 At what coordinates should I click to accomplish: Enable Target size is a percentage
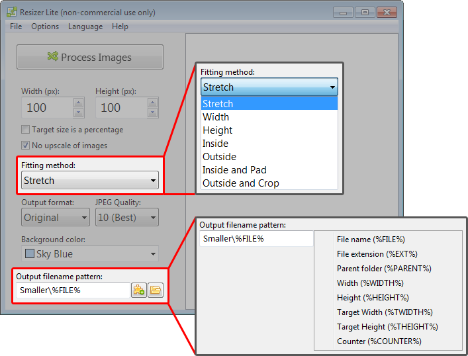(26, 130)
